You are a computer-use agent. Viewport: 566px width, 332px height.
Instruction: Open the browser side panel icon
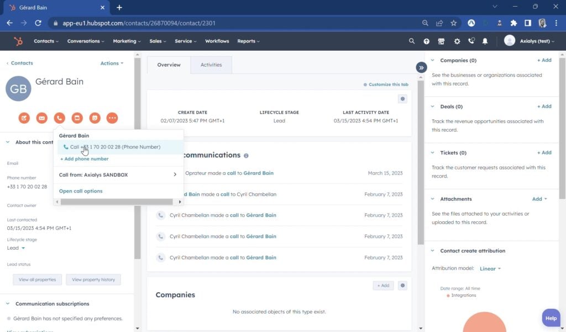528,23
